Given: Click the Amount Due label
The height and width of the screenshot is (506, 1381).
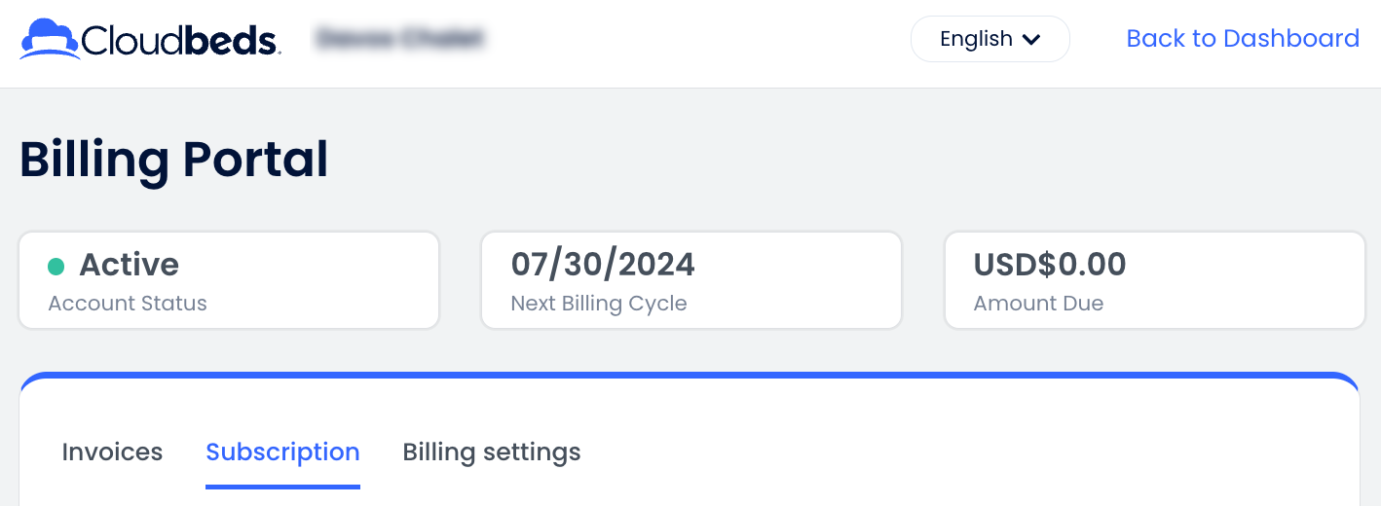Looking at the screenshot, I should [1038, 304].
